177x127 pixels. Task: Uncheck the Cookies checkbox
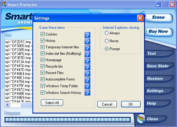tap(42, 34)
